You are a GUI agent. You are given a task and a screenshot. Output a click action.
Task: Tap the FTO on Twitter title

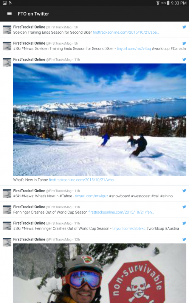(33, 14)
